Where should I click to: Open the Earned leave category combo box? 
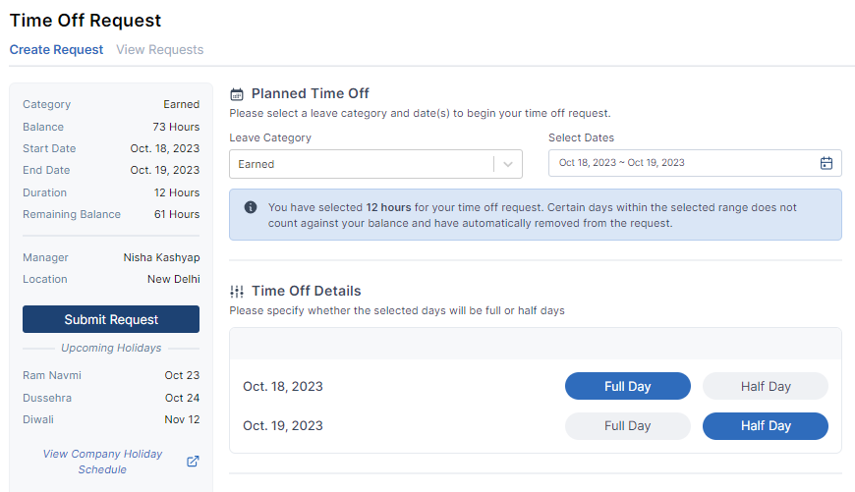[375, 164]
